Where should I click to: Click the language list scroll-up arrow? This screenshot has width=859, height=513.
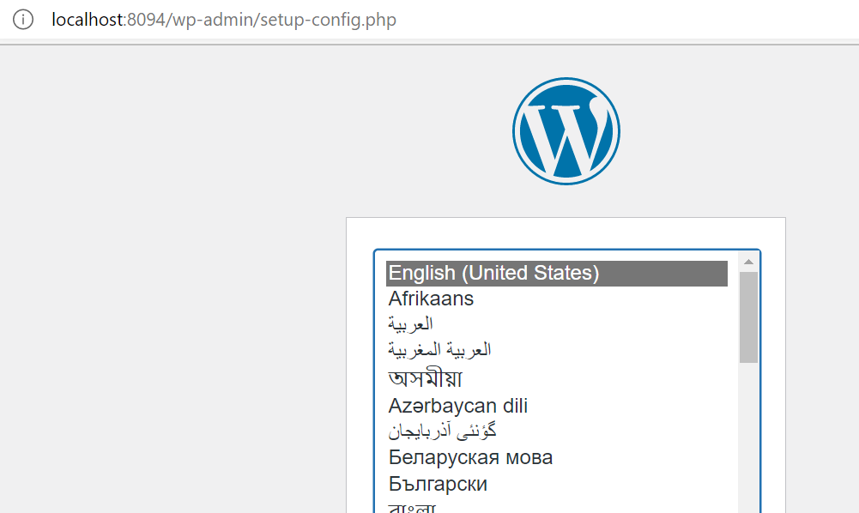point(748,263)
